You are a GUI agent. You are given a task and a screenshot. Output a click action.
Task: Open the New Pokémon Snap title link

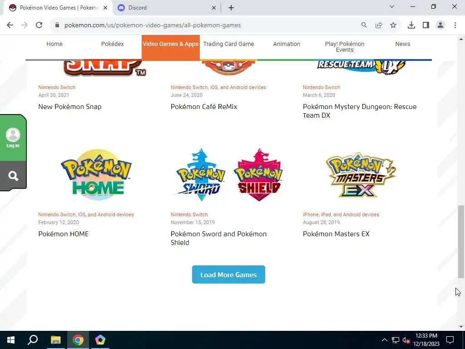tap(70, 106)
